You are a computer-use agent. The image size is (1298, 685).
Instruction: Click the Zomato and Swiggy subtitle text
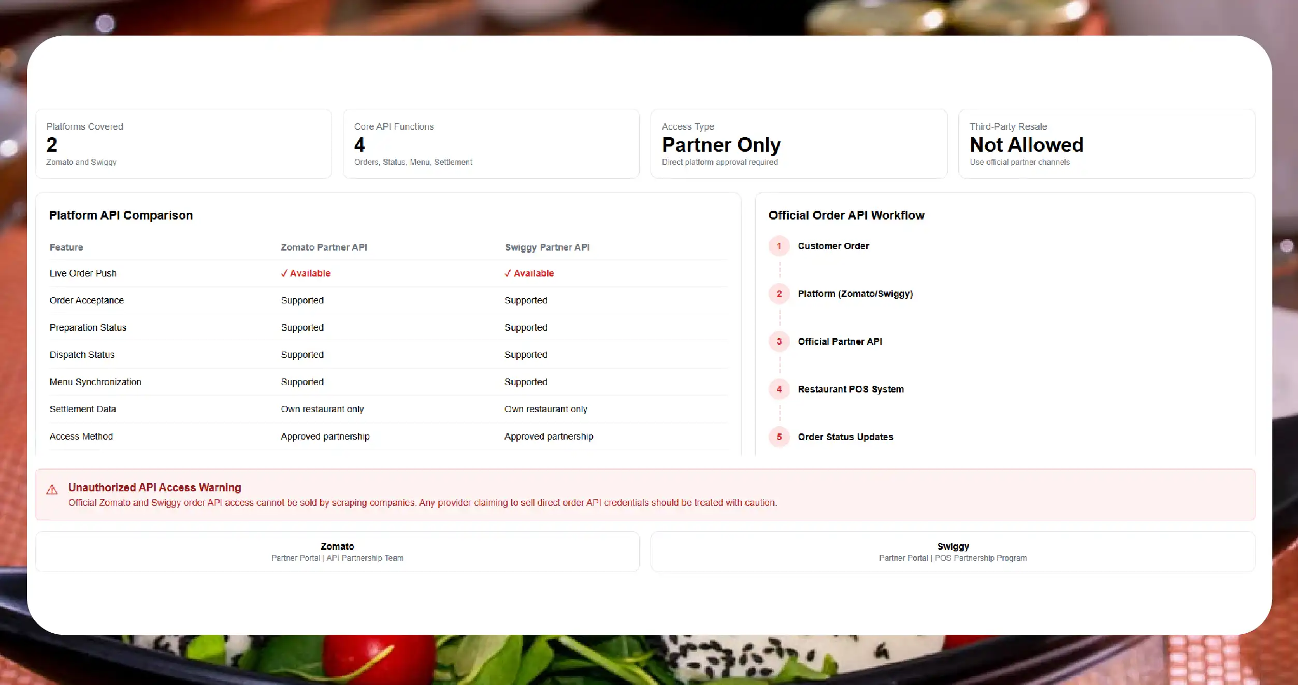(x=81, y=162)
